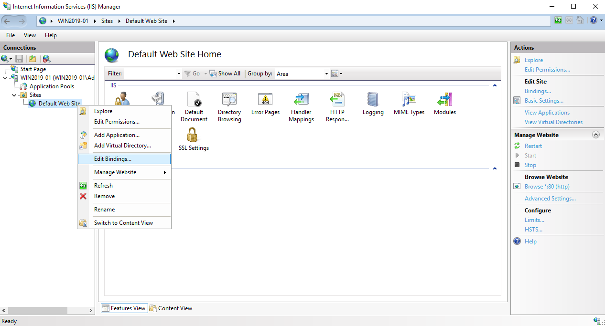Viewport: 605px width, 326px height.
Task: Open the SSL Settings padlock icon
Action: (192, 135)
